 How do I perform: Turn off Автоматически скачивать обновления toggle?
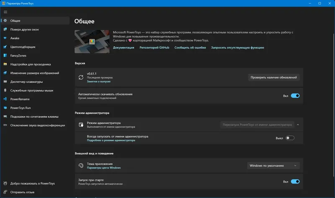point(295,96)
